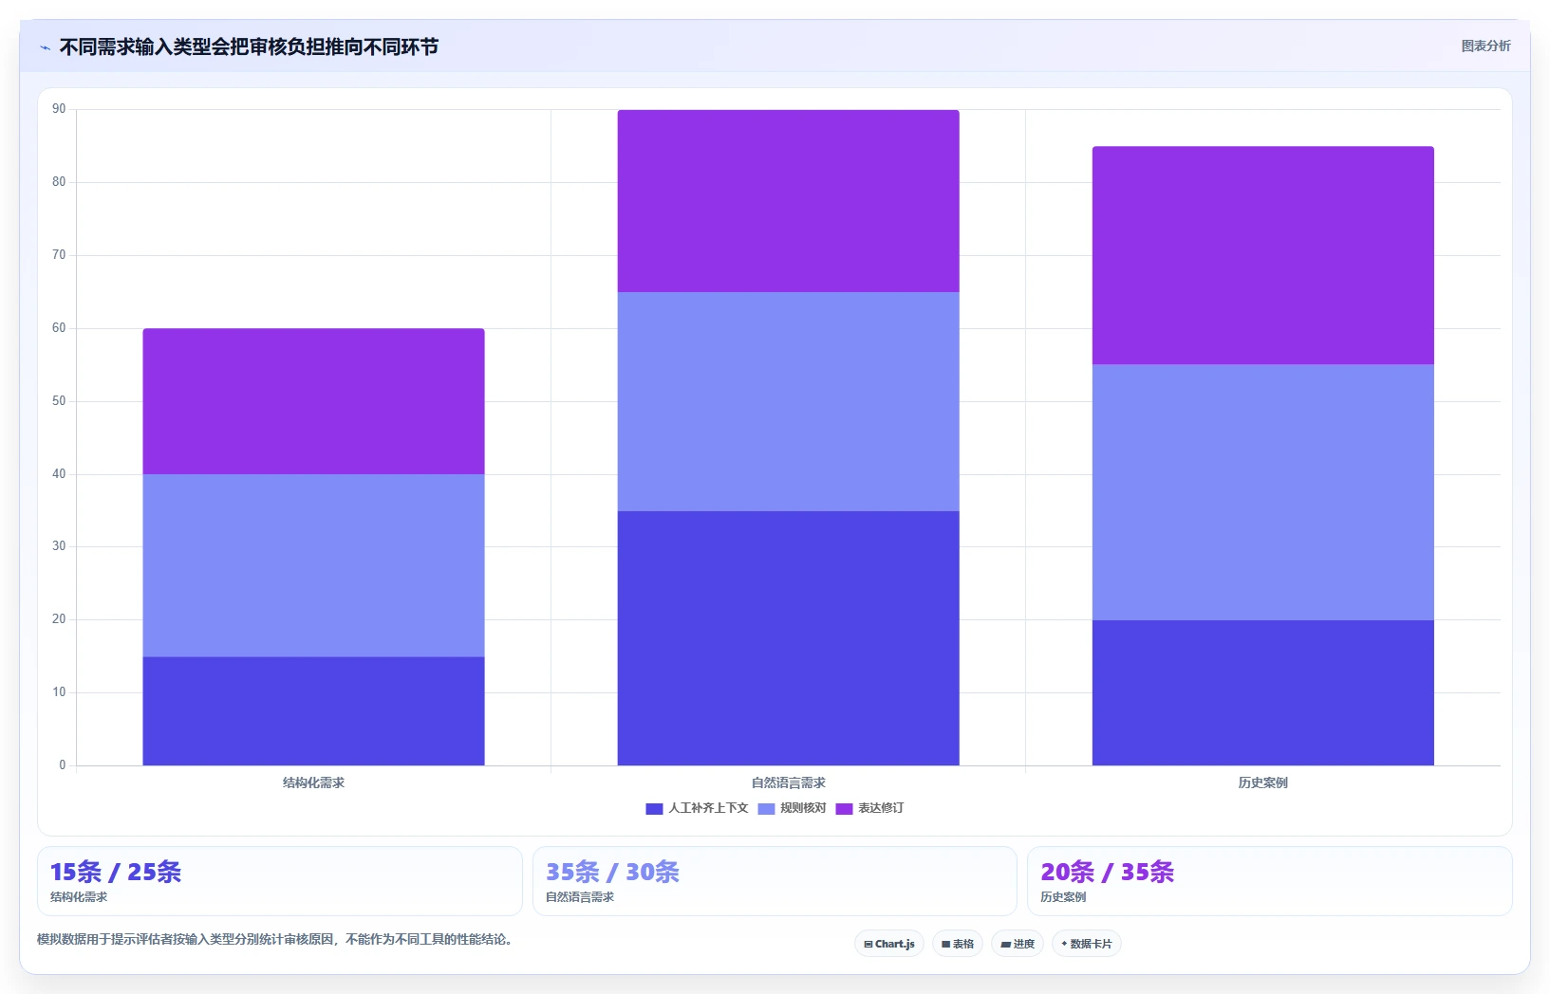This screenshot has width=1550, height=994.
Task: Select the purple segment of 自然语言需求 bar
Action: 788,201
